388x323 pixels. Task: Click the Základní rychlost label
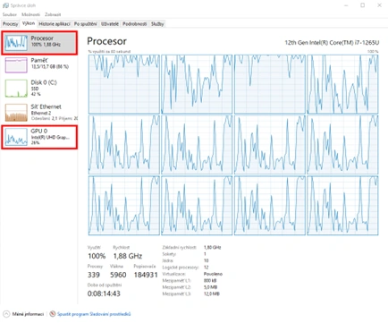(180, 247)
